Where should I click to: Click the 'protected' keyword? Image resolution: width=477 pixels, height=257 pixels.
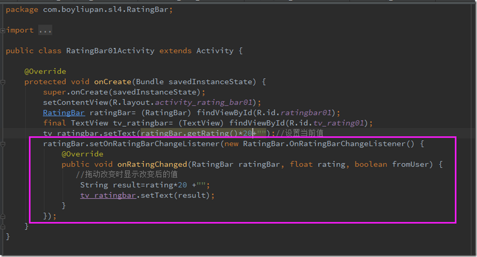coord(45,82)
